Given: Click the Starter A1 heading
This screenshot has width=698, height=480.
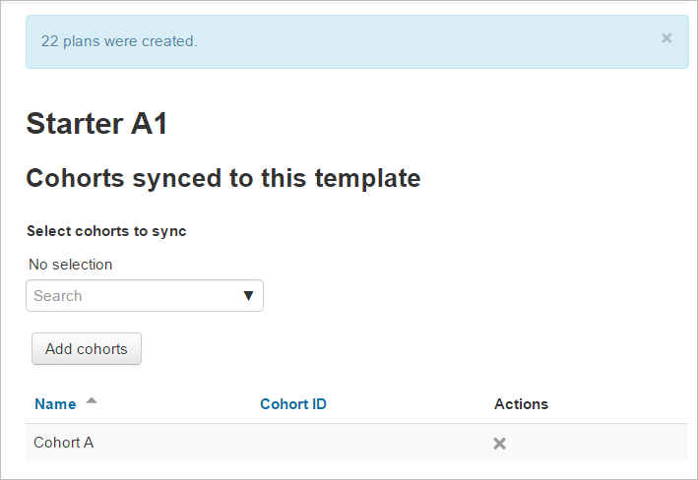Looking at the screenshot, I should pos(97,123).
